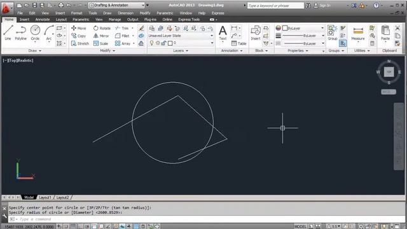Expand the Draw panel
This screenshot has width=407, height=229.
(35, 51)
